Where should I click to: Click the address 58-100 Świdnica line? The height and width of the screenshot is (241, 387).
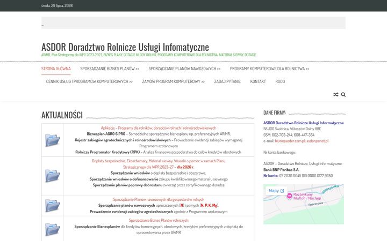tap(292, 129)
